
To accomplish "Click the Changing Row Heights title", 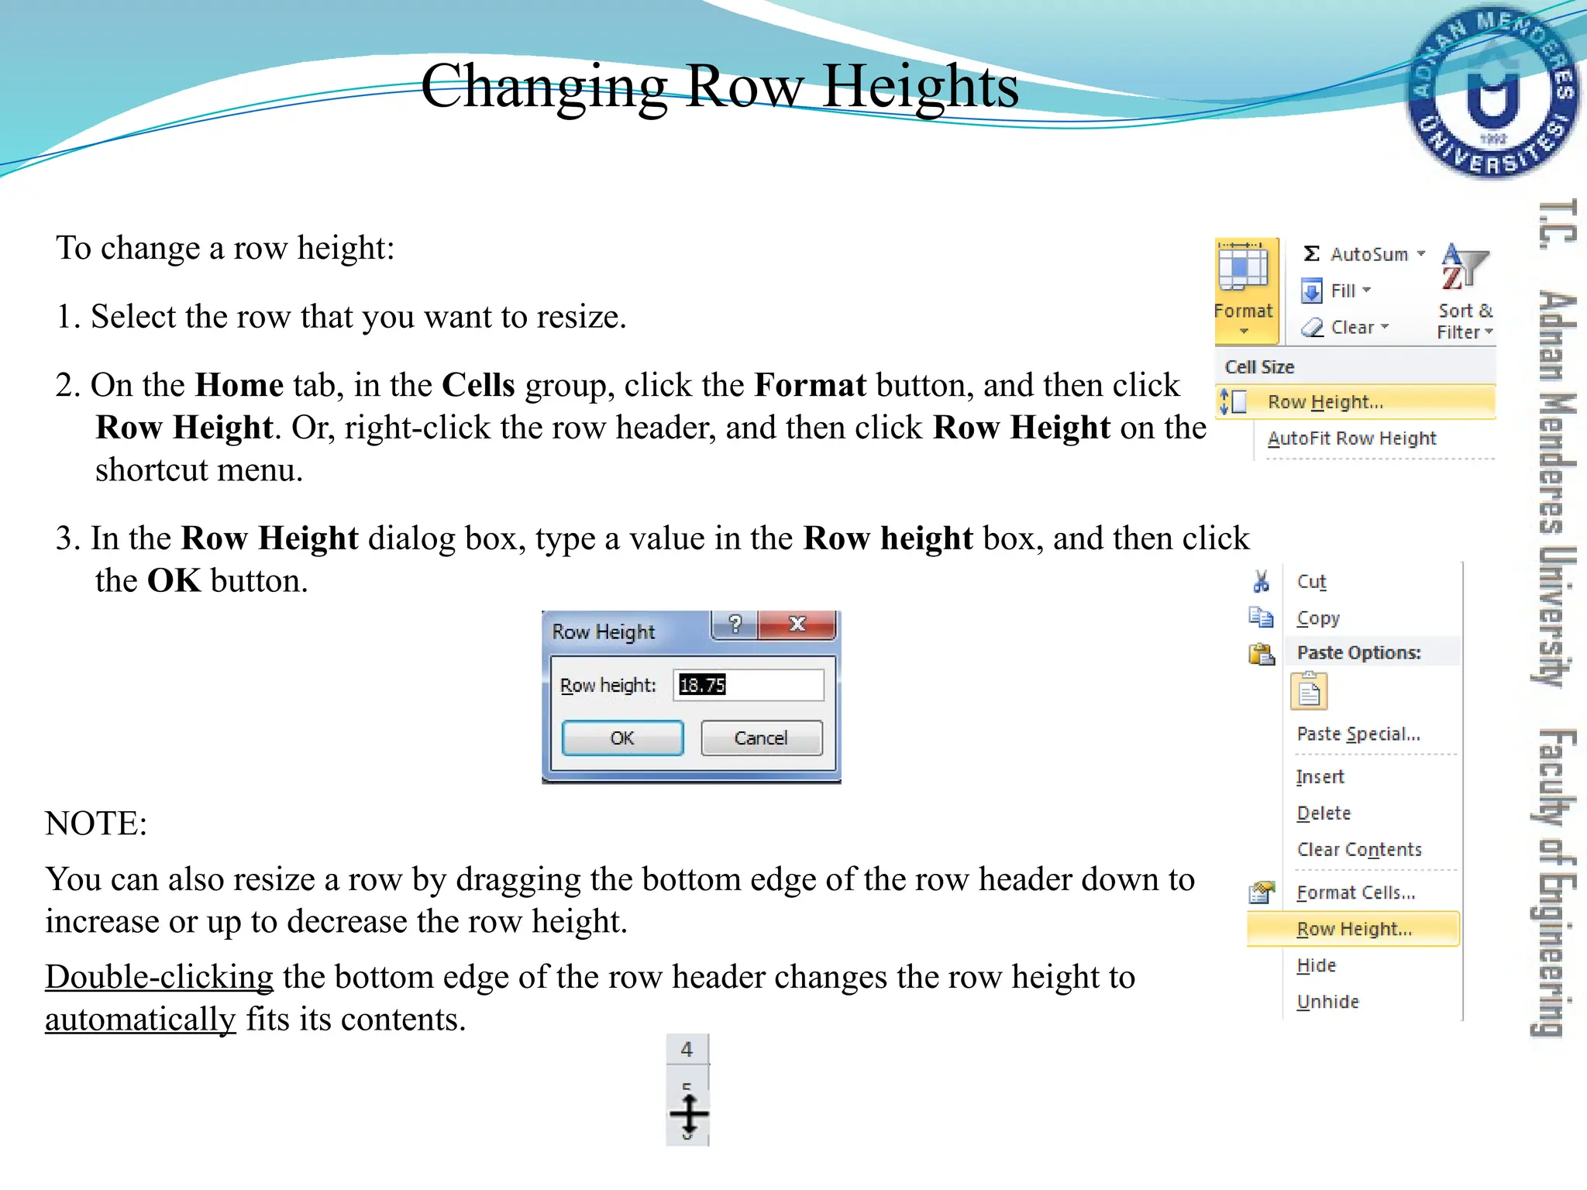I will 720,86.
